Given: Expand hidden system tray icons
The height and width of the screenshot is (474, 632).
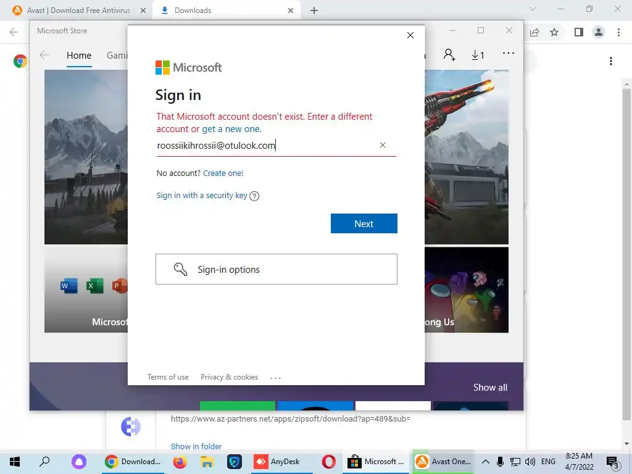Looking at the screenshot, I should 486,462.
